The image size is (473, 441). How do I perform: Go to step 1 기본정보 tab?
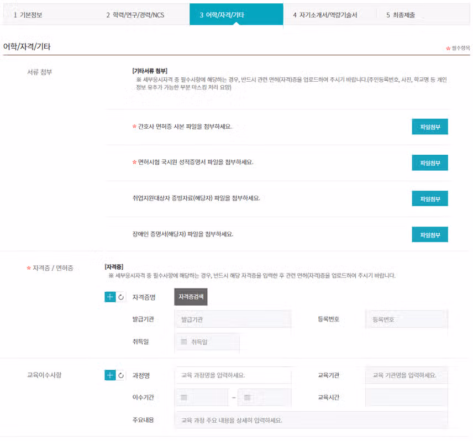point(28,15)
